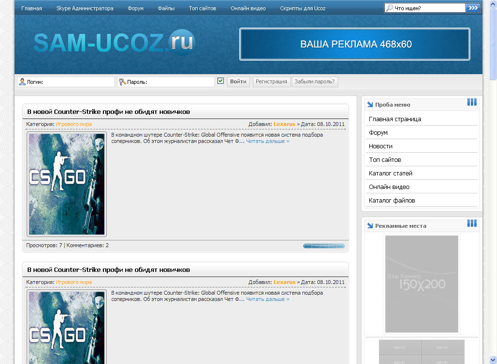
Task: Click the magnifier icon in search box
Action: coord(389,8)
